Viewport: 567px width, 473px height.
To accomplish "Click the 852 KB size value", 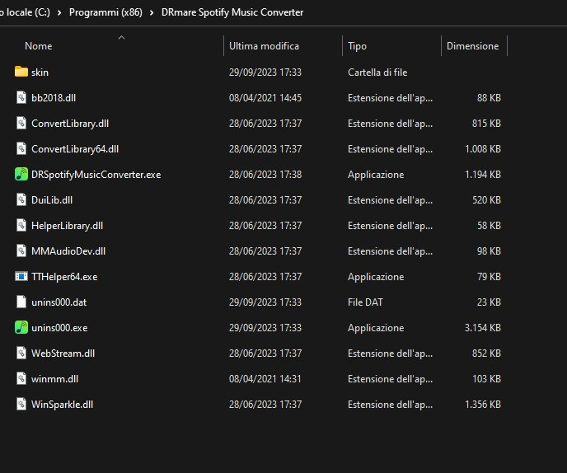I will [x=486, y=353].
